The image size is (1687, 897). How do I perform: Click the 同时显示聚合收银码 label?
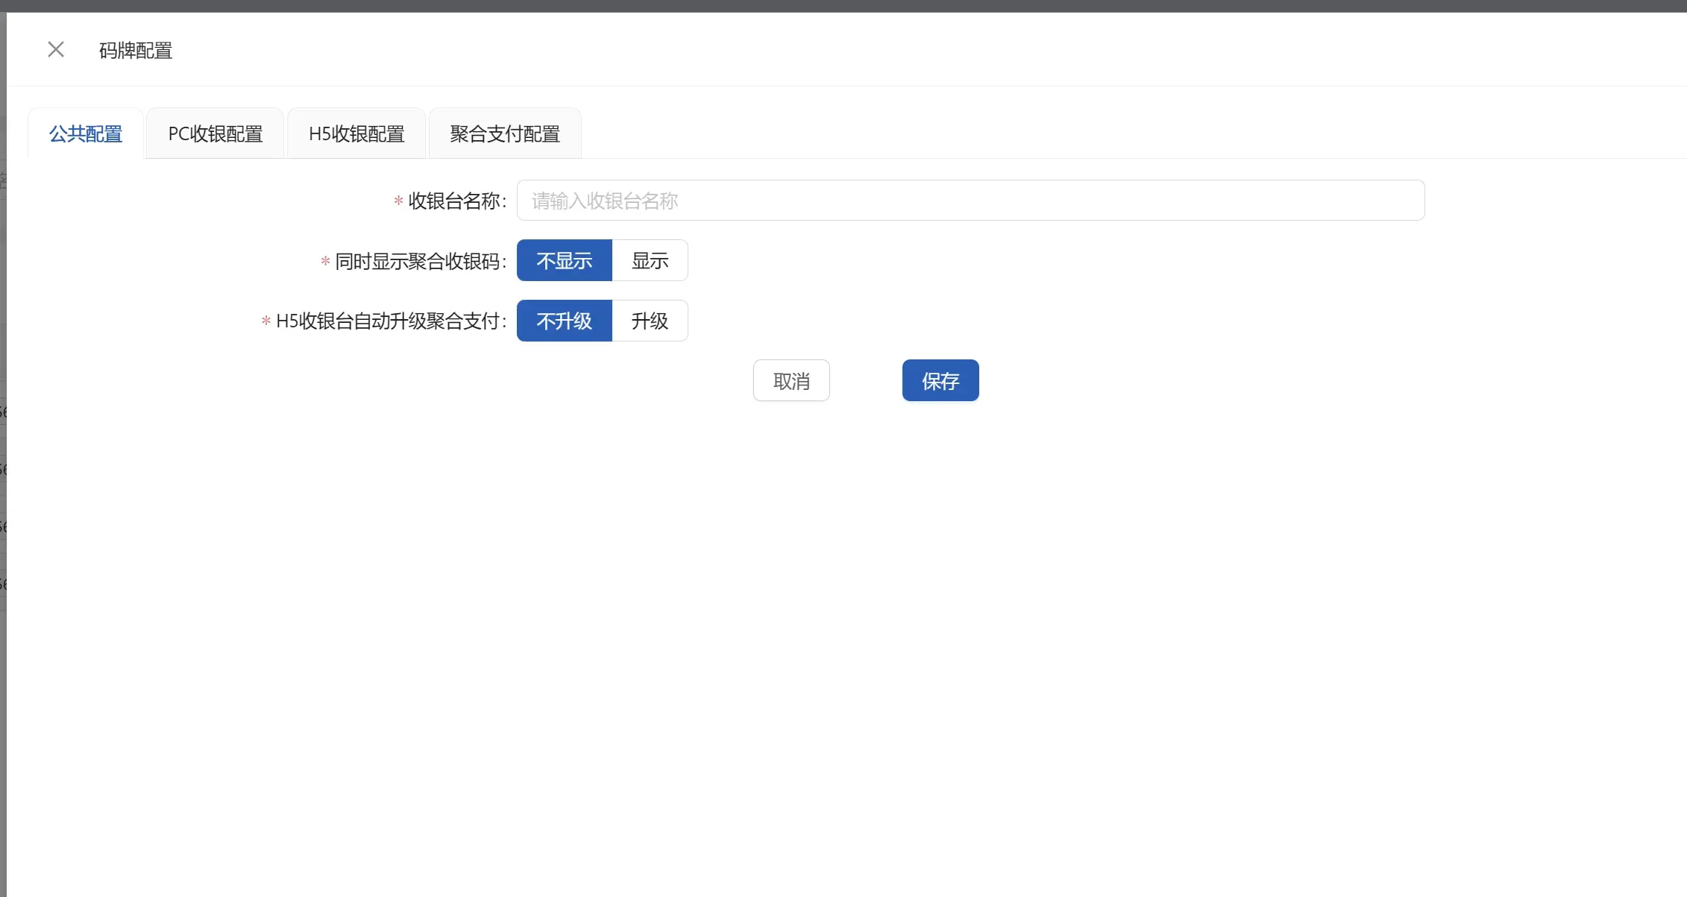coord(418,262)
